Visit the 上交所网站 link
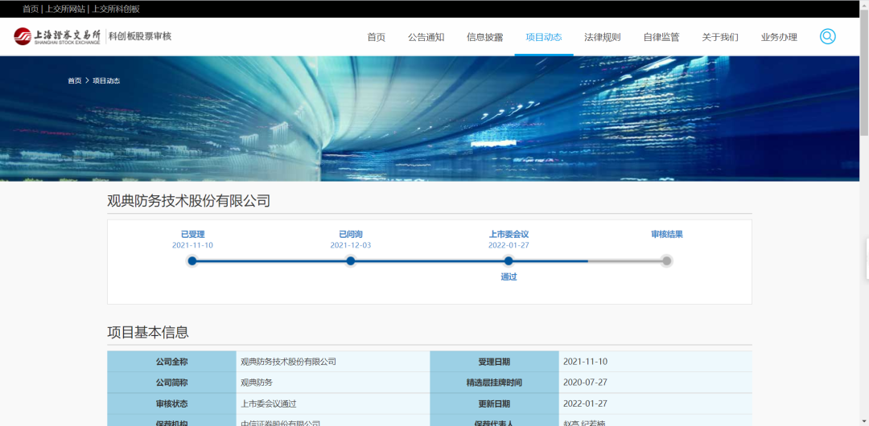869x426 pixels. click(x=65, y=9)
